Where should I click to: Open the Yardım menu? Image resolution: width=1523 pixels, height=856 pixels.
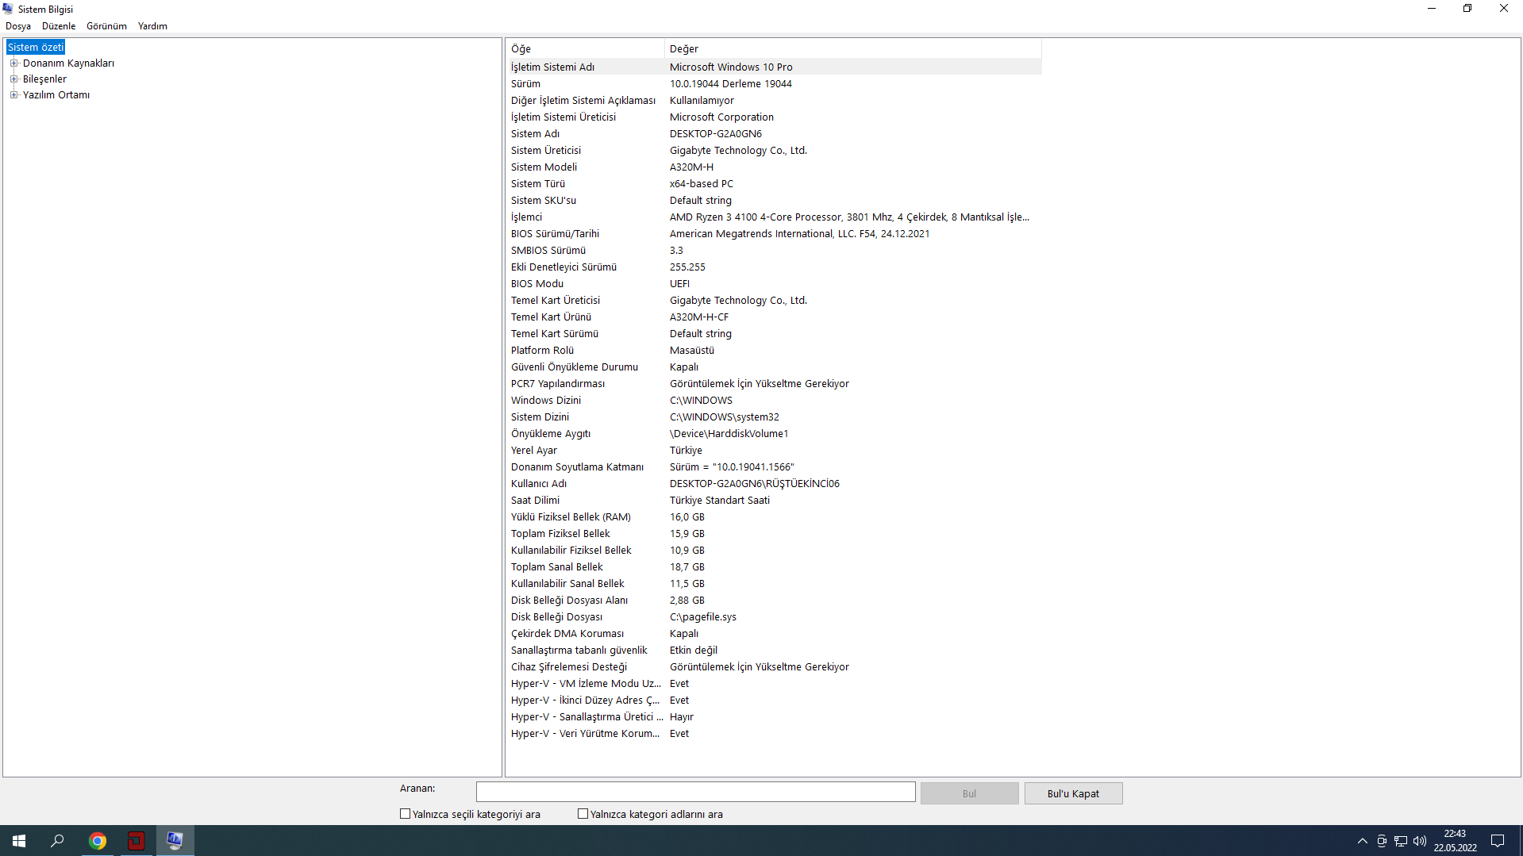click(x=152, y=26)
